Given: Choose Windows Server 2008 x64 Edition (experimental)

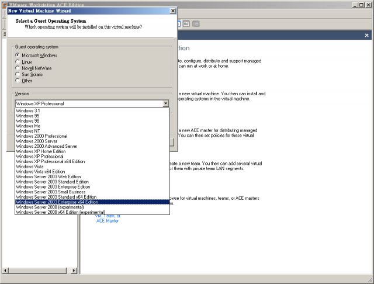Looking at the screenshot, I should point(92,212).
